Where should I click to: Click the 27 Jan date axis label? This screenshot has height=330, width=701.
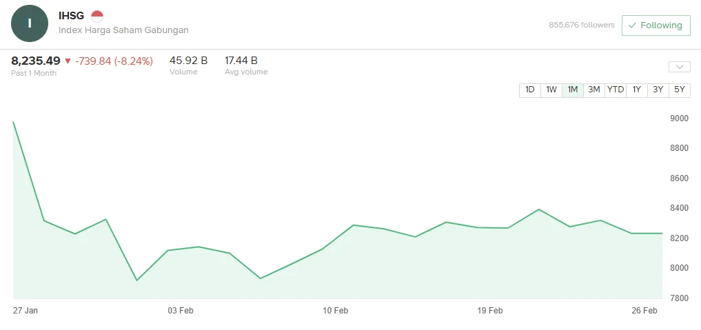pyautogui.click(x=26, y=311)
